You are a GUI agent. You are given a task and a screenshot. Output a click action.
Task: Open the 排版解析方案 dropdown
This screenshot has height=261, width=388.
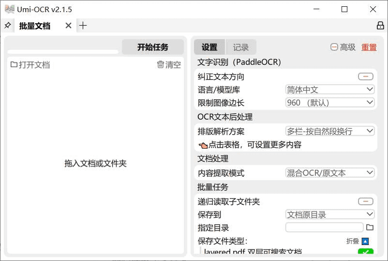tap(330, 131)
